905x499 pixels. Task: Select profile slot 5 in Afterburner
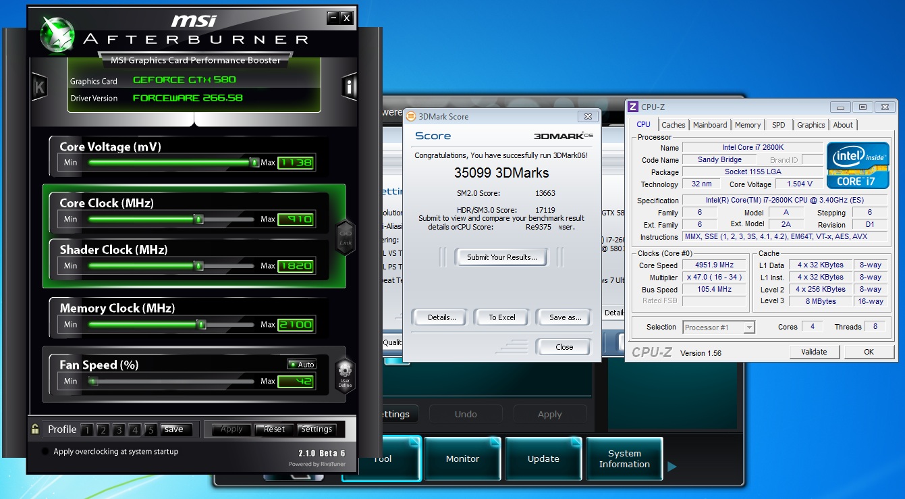pyautogui.click(x=150, y=430)
